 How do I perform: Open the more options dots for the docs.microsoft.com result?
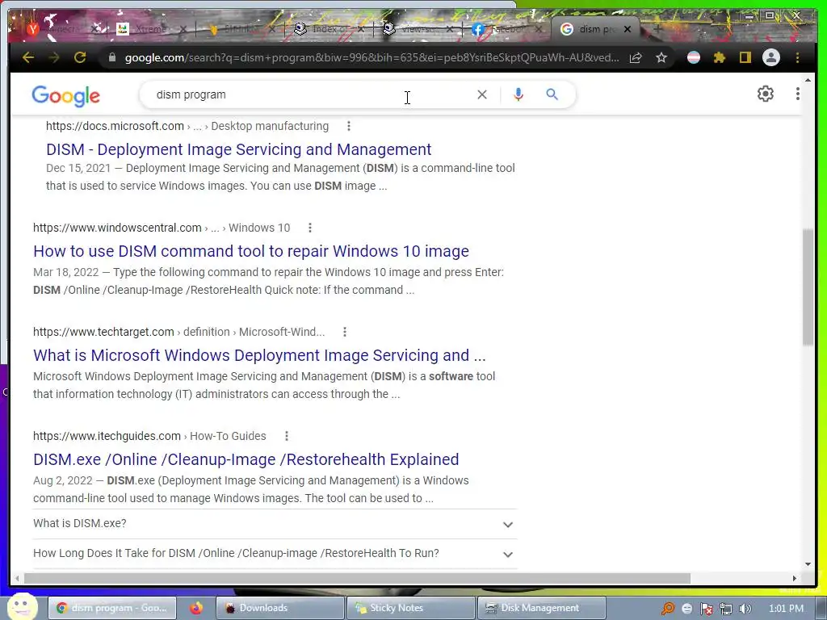[349, 126]
